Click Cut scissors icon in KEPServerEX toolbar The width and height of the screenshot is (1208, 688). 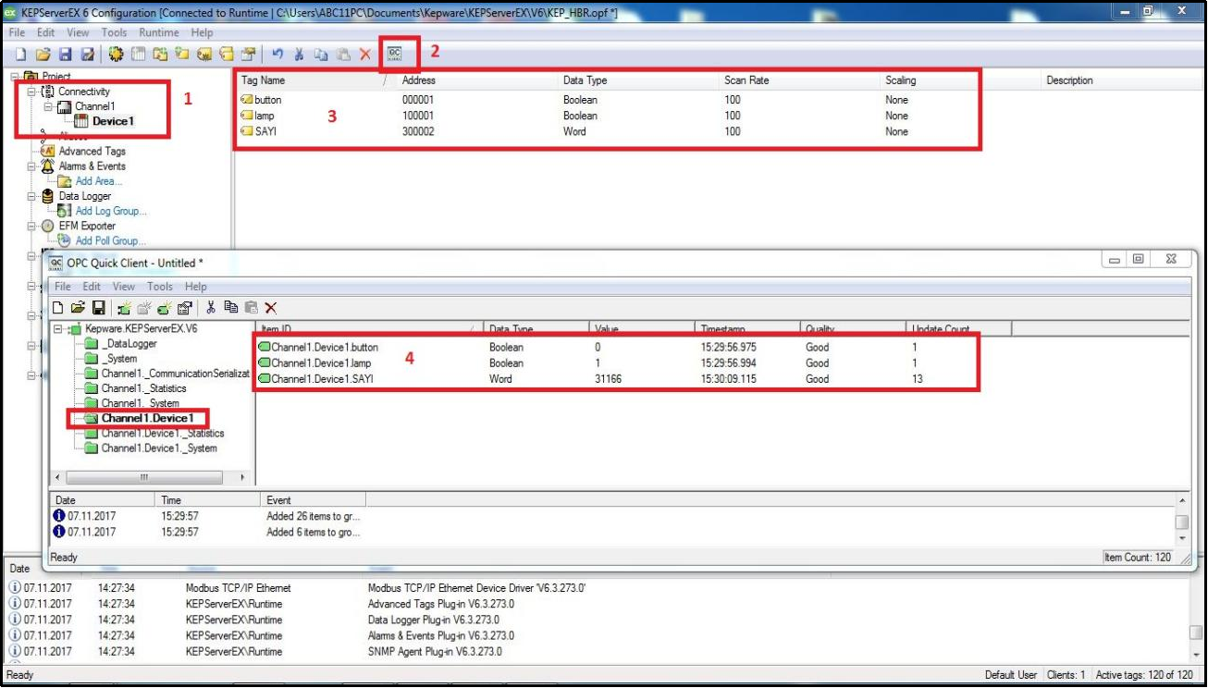click(x=299, y=55)
